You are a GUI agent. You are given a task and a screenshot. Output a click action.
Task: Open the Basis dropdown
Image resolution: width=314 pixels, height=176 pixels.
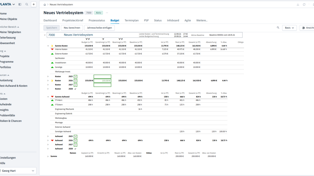[x=289, y=28]
